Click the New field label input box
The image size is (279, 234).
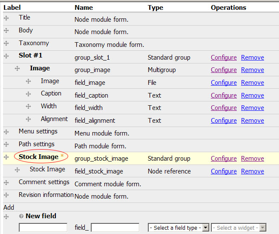click(x=43, y=228)
